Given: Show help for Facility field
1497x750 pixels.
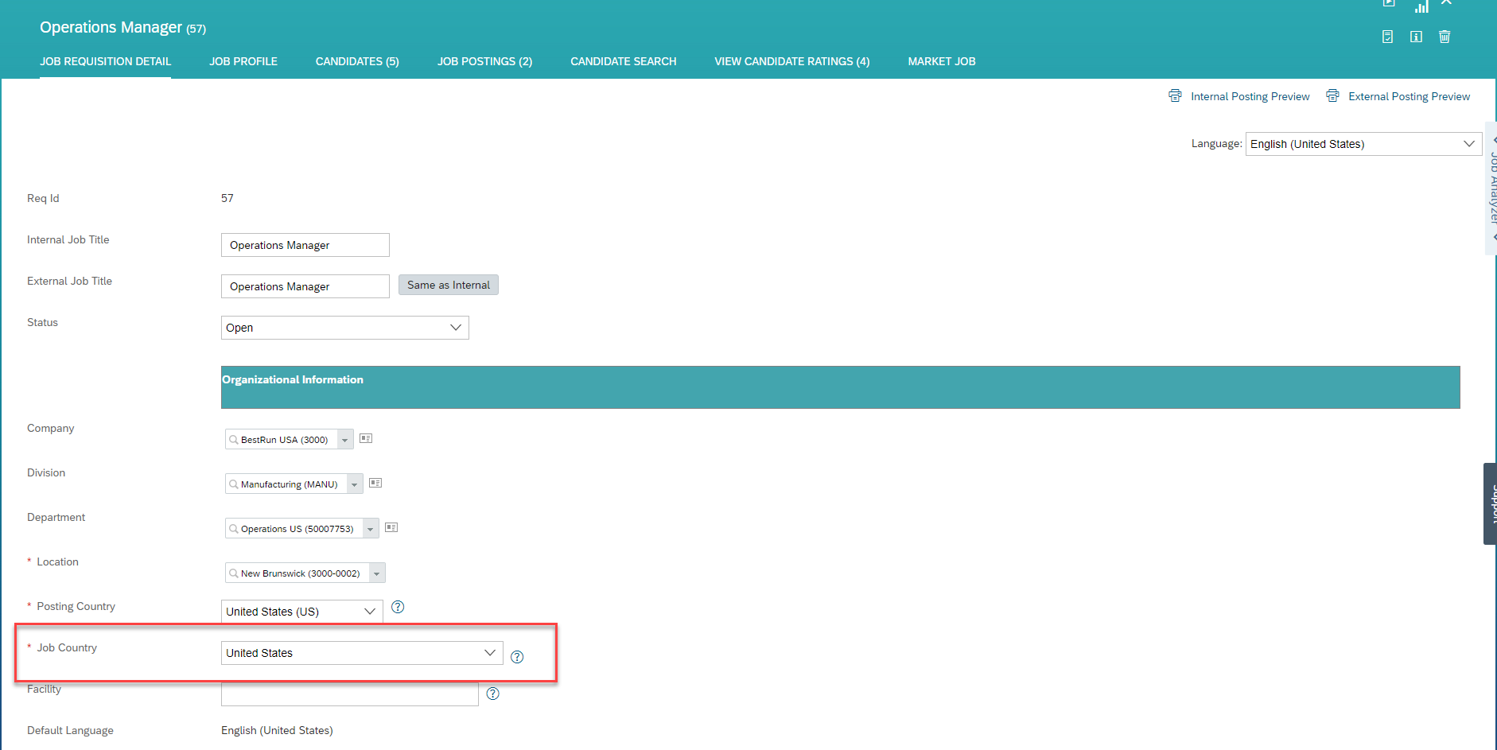Looking at the screenshot, I should 492,694.
